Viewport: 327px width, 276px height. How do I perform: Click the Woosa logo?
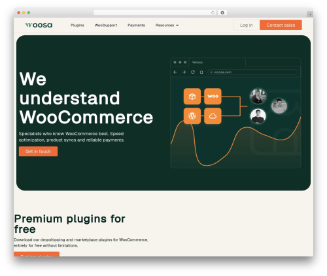pyautogui.click(x=39, y=25)
